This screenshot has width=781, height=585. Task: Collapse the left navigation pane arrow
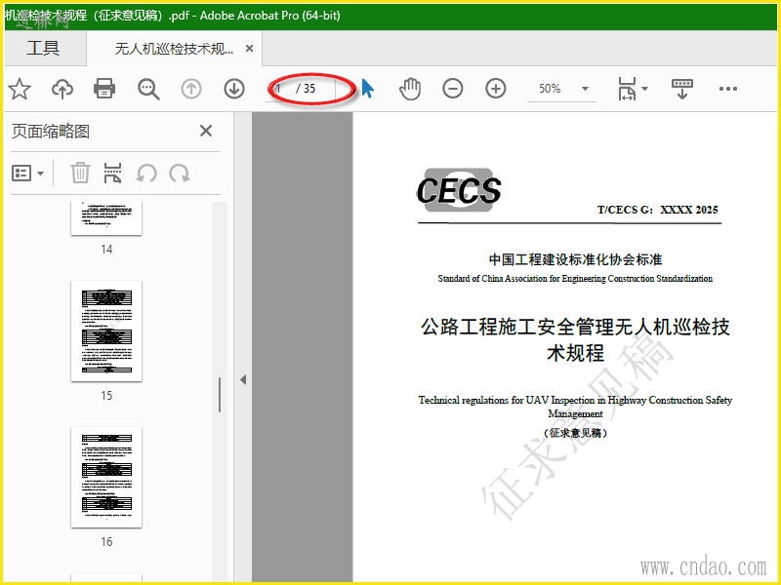243,379
